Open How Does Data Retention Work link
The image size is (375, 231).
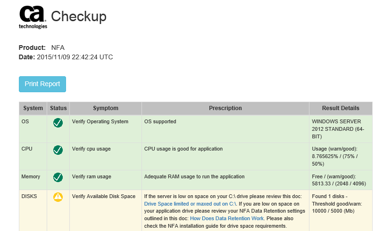pos(227,218)
